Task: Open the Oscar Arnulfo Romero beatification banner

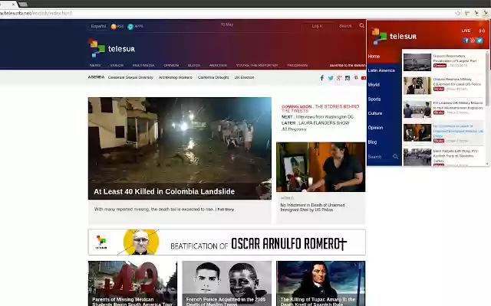Action: coord(227,243)
